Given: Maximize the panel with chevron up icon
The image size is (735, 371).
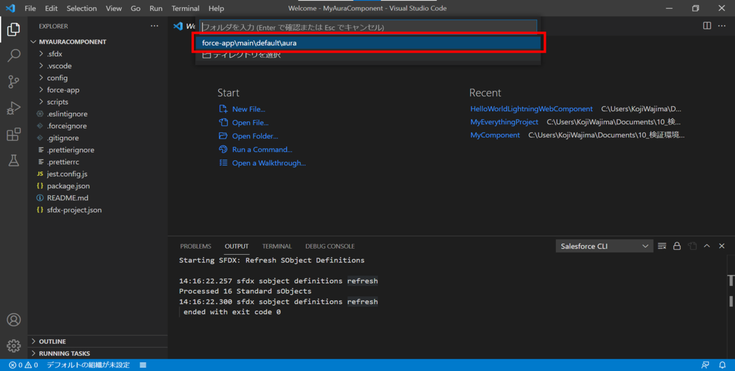Looking at the screenshot, I should [x=707, y=246].
